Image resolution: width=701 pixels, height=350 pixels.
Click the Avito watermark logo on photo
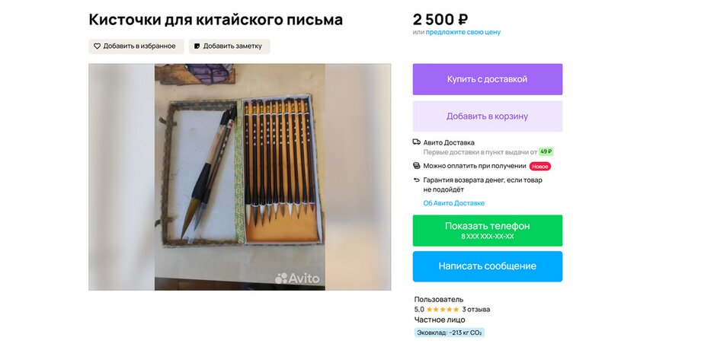coord(297,278)
